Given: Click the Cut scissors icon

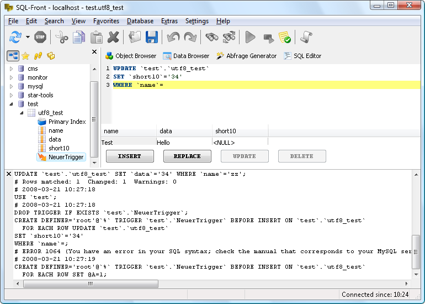Looking at the screenshot, I should 62,37.
